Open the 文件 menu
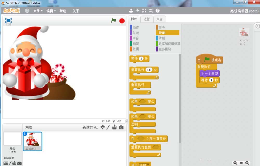Image resolution: width=260 pixels, height=166 pixels. point(38,11)
